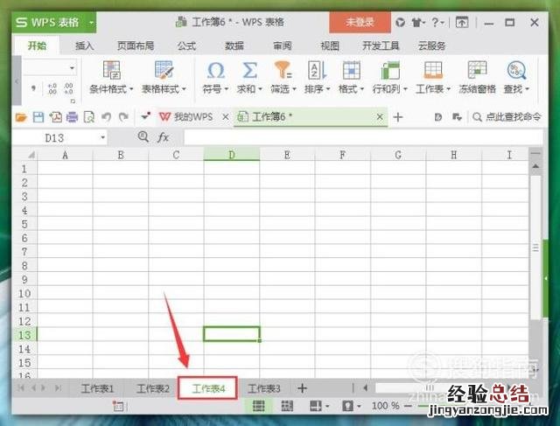560x426 pixels.
Task: Open a new document tab with plus
Action: [x=398, y=117]
